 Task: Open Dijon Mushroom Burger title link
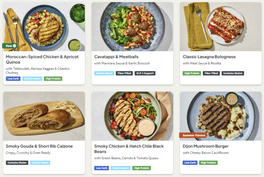pos(206,146)
